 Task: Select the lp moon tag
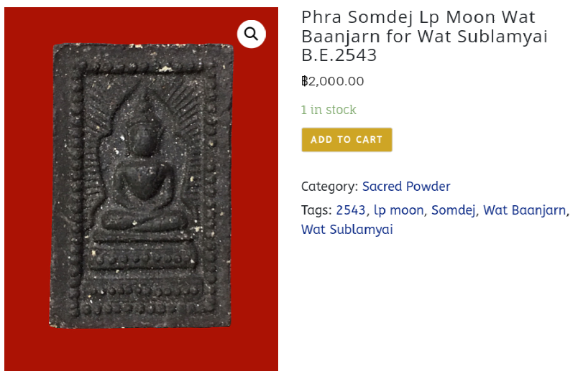(398, 210)
